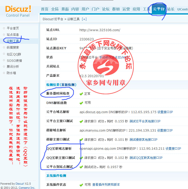
Task: Open 查看插件列表和版本 link
Action: coord(106,185)
